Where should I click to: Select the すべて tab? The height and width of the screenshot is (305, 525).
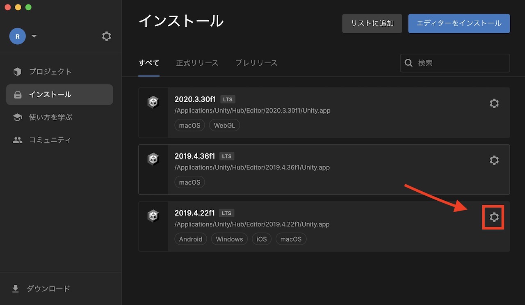(x=148, y=63)
